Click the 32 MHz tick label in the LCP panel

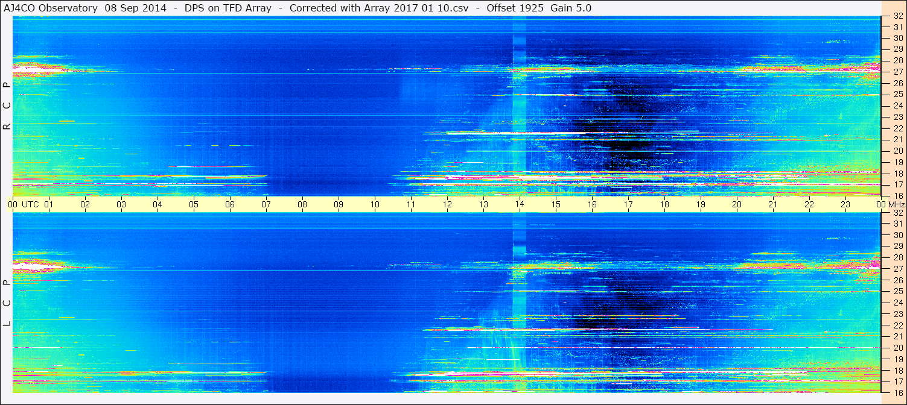point(897,213)
